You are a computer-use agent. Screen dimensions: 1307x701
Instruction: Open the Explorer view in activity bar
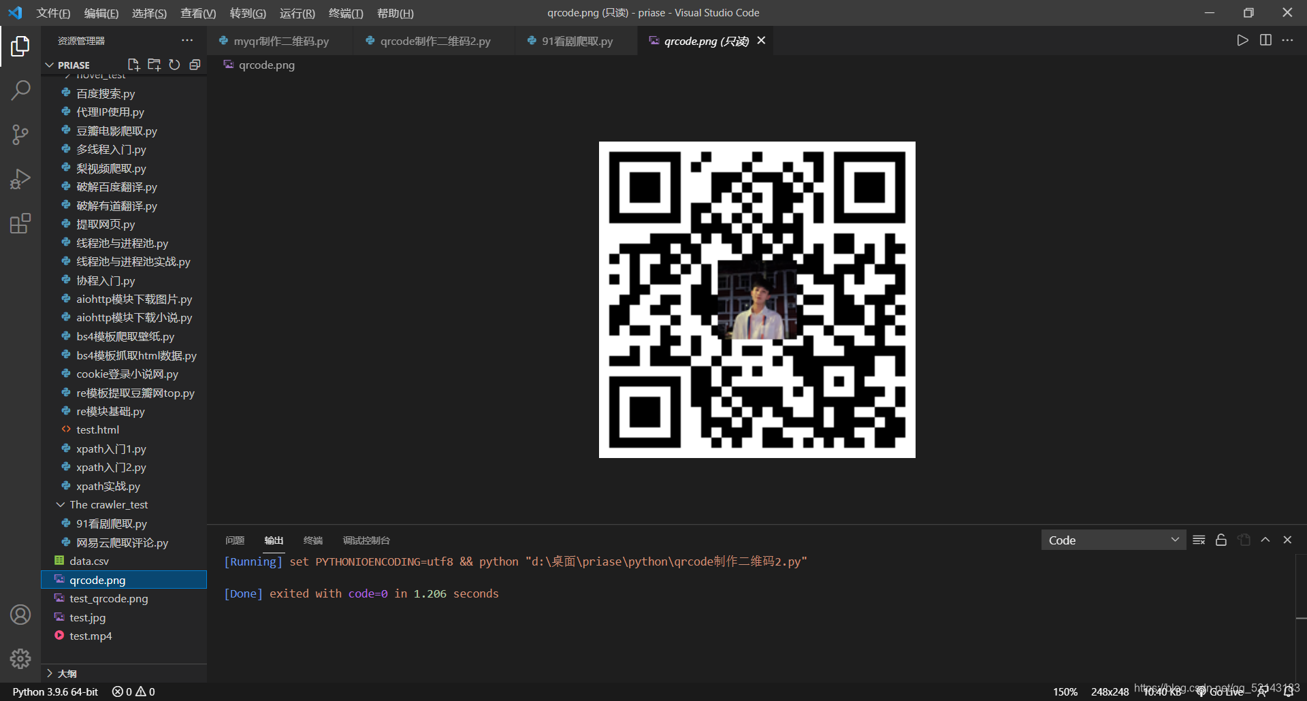pos(20,46)
